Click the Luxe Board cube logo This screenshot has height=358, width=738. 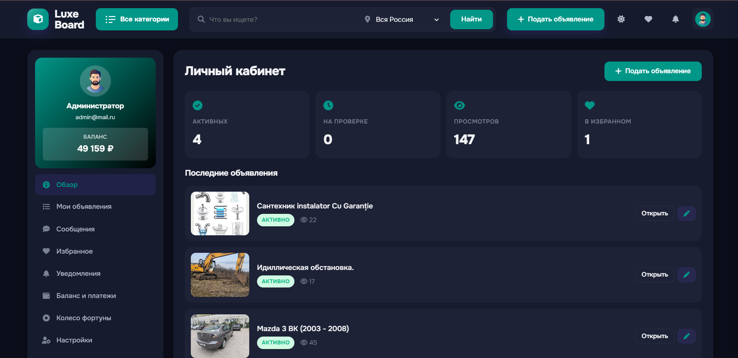pyautogui.click(x=38, y=19)
